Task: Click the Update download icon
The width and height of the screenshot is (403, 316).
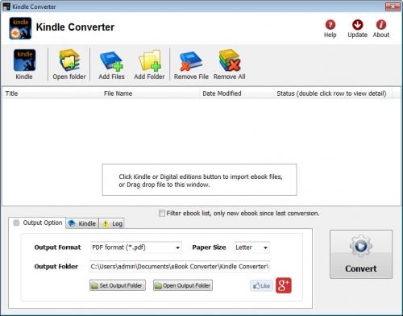Action: [358, 25]
